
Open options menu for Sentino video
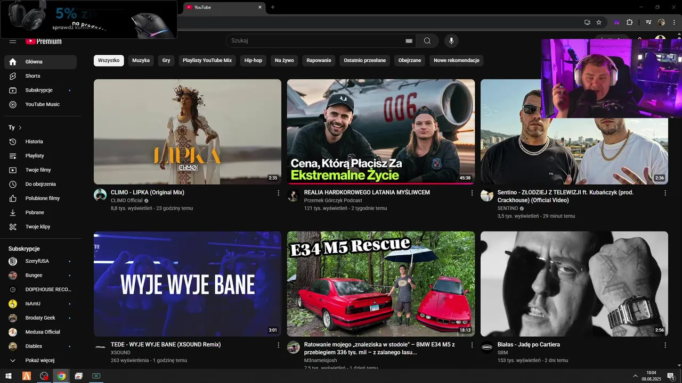[665, 193]
